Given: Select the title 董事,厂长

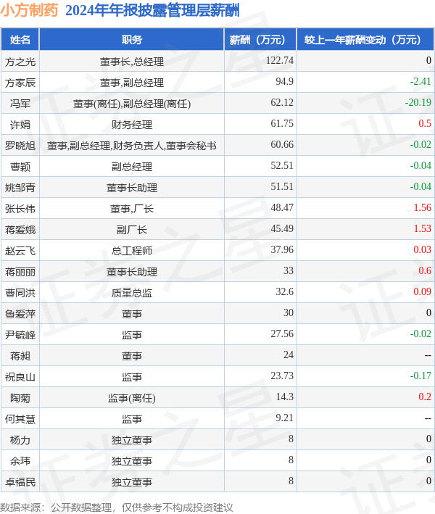Looking at the screenshot, I should click(132, 209).
